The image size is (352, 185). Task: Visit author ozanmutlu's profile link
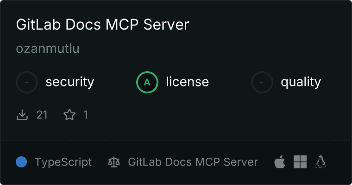pyautogui.click(x=48, y=49)
